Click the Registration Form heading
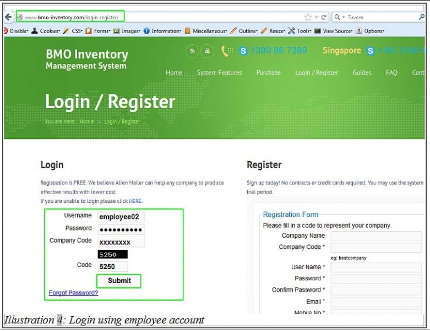 (x=291, y=215)
